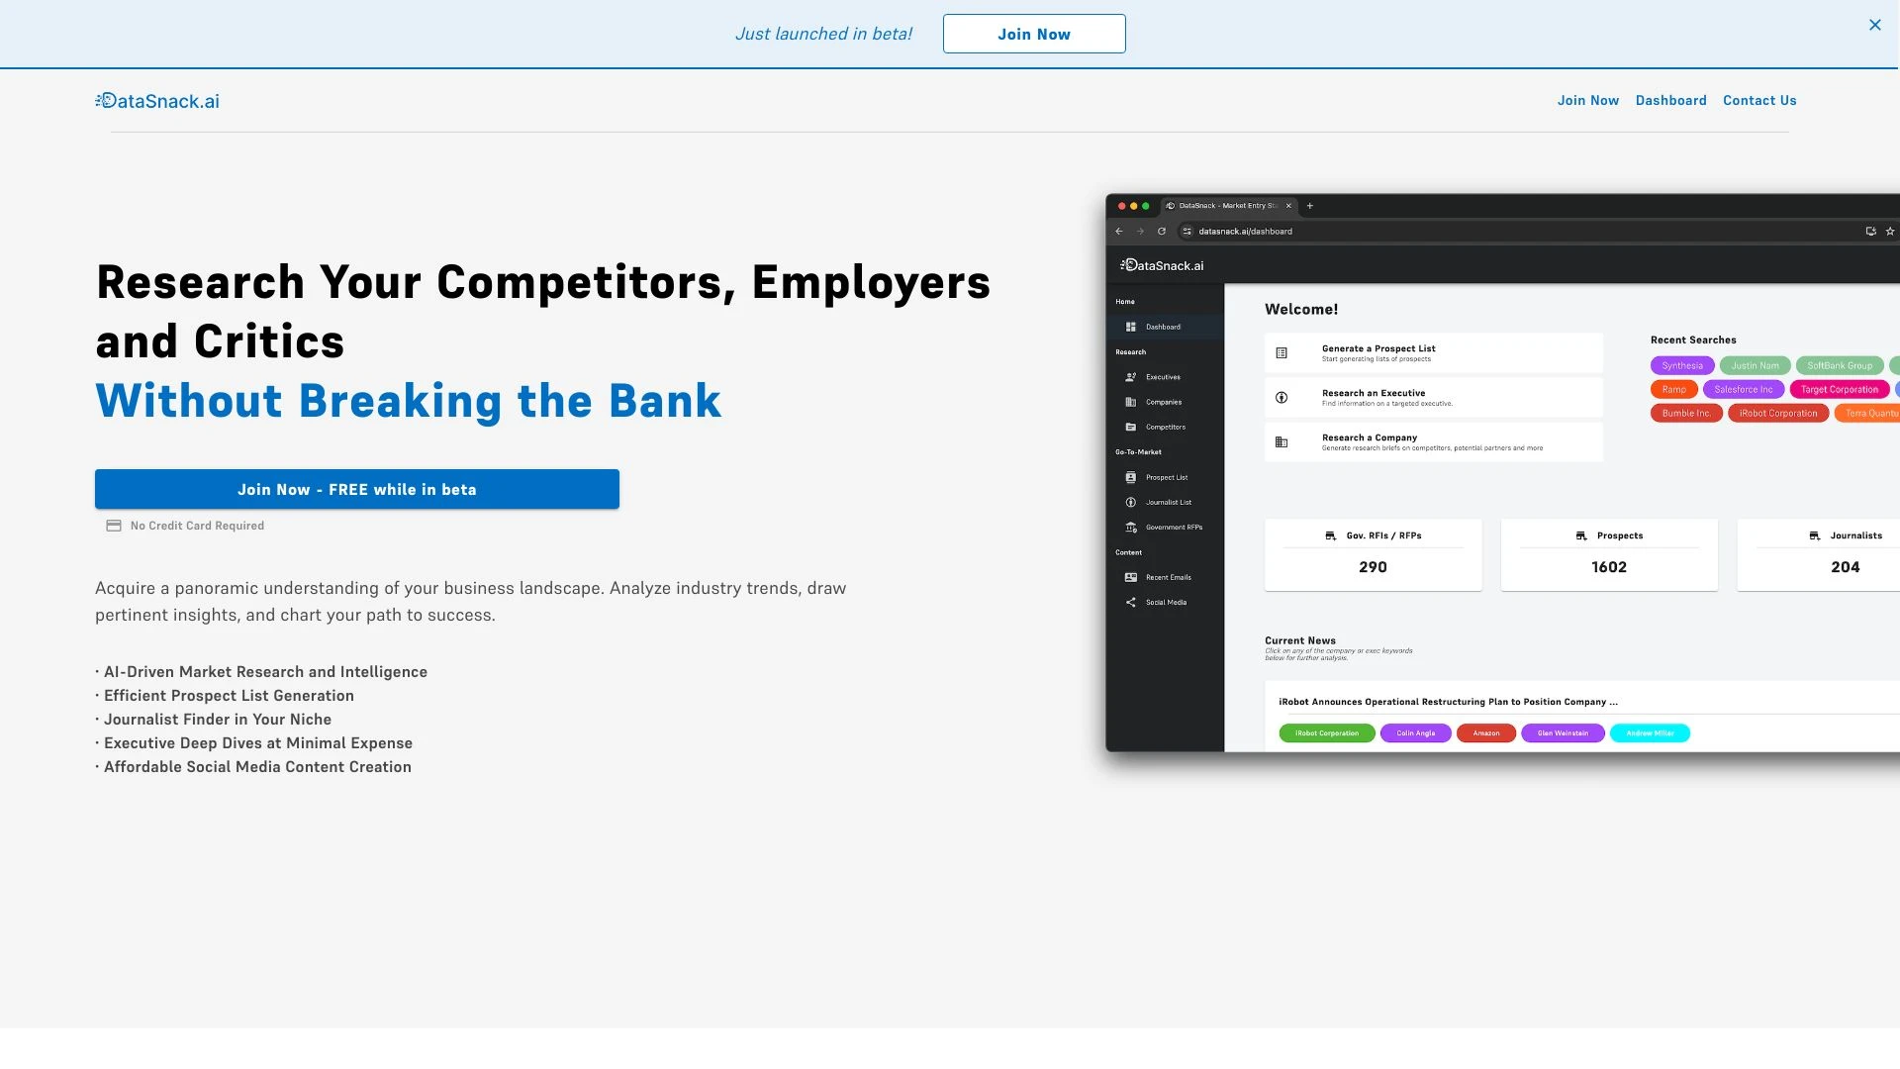
Task: Click the Recent Emails sidebar item
Action: (1166, 577)
